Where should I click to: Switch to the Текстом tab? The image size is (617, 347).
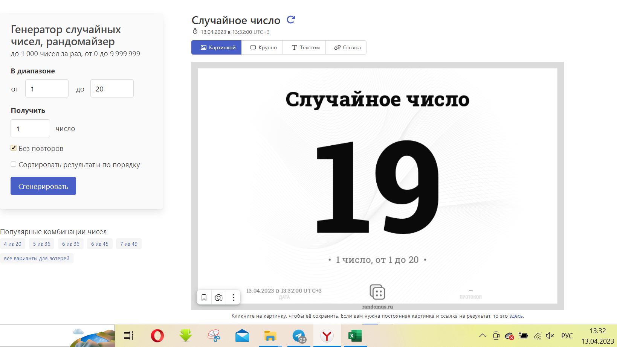[305, 48]
